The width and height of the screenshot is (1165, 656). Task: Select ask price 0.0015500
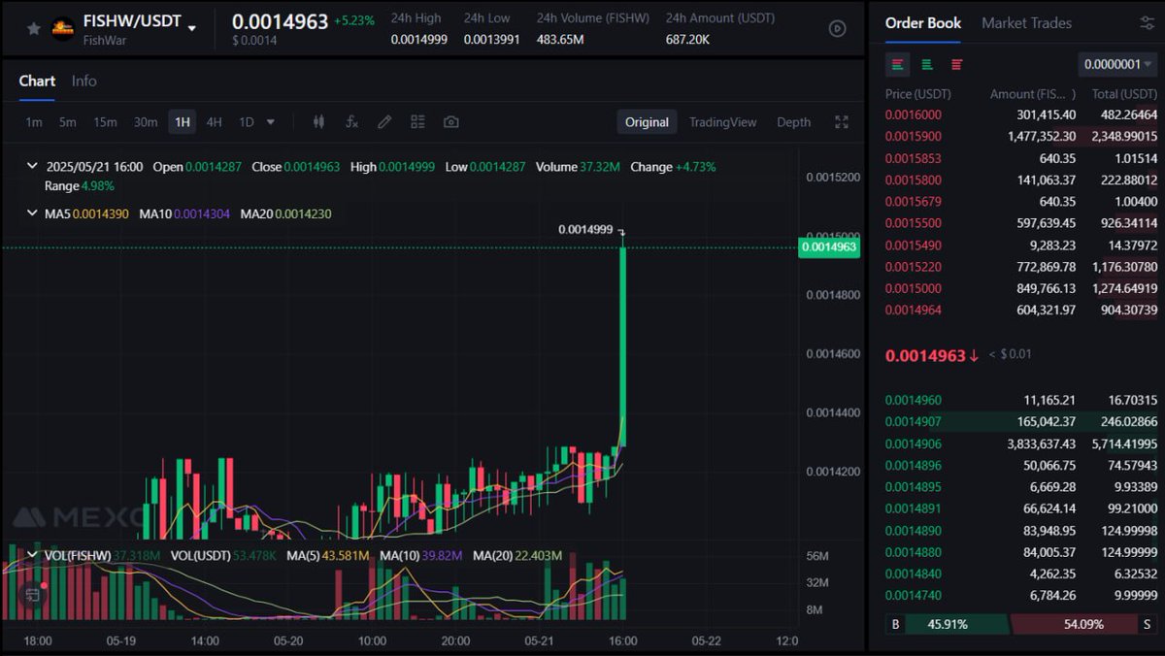coord(914,223)
